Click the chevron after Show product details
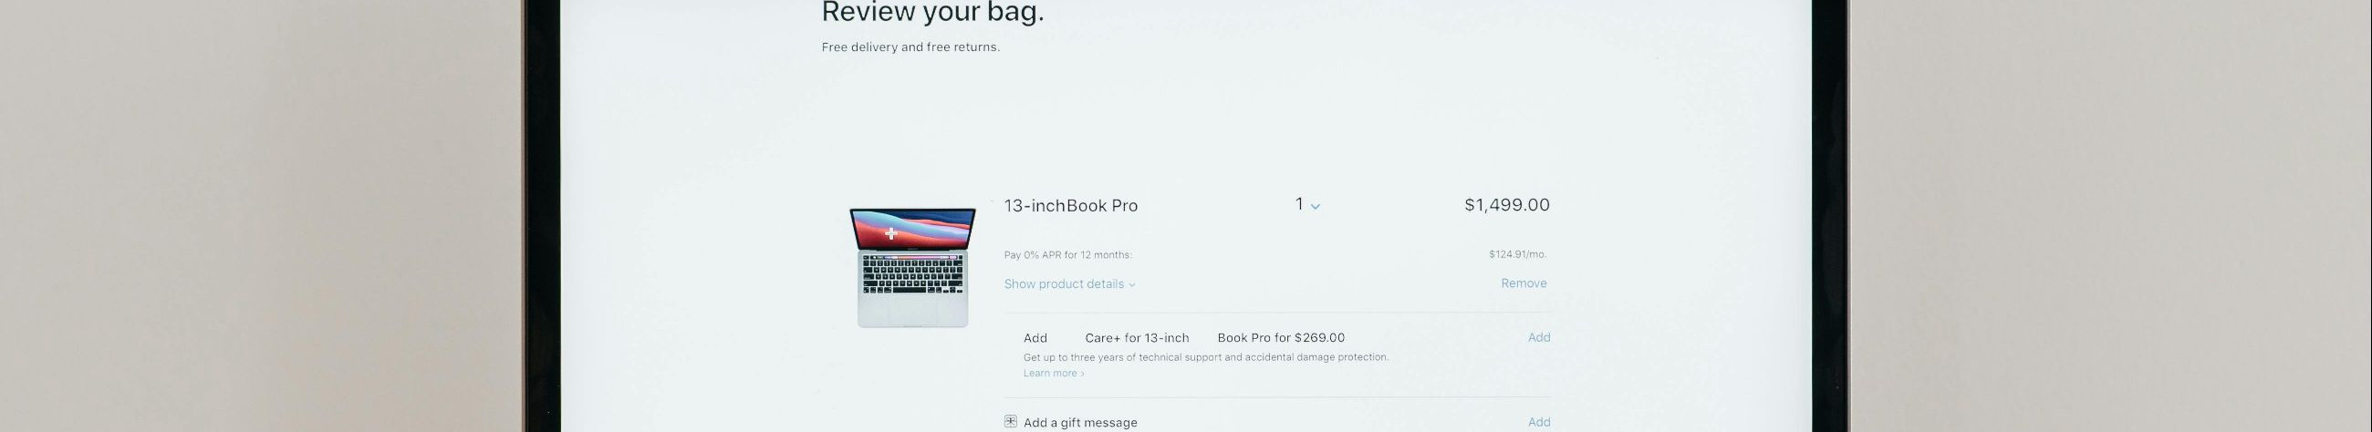Screen dimensions: 2372x432 point(1131,285)
